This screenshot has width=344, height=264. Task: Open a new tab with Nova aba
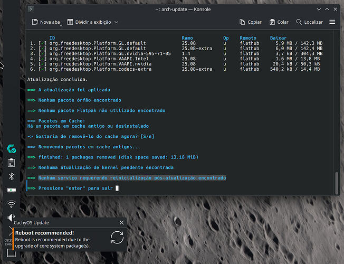pos(45,22)
